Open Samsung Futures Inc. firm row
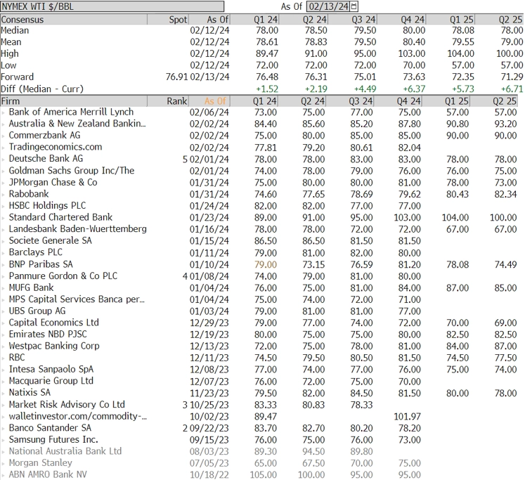Image resolution: width=525 pixels, height=480 pixels. (259, 440)
